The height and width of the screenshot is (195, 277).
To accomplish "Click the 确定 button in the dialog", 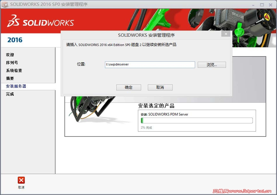I will tap(129, 87).
